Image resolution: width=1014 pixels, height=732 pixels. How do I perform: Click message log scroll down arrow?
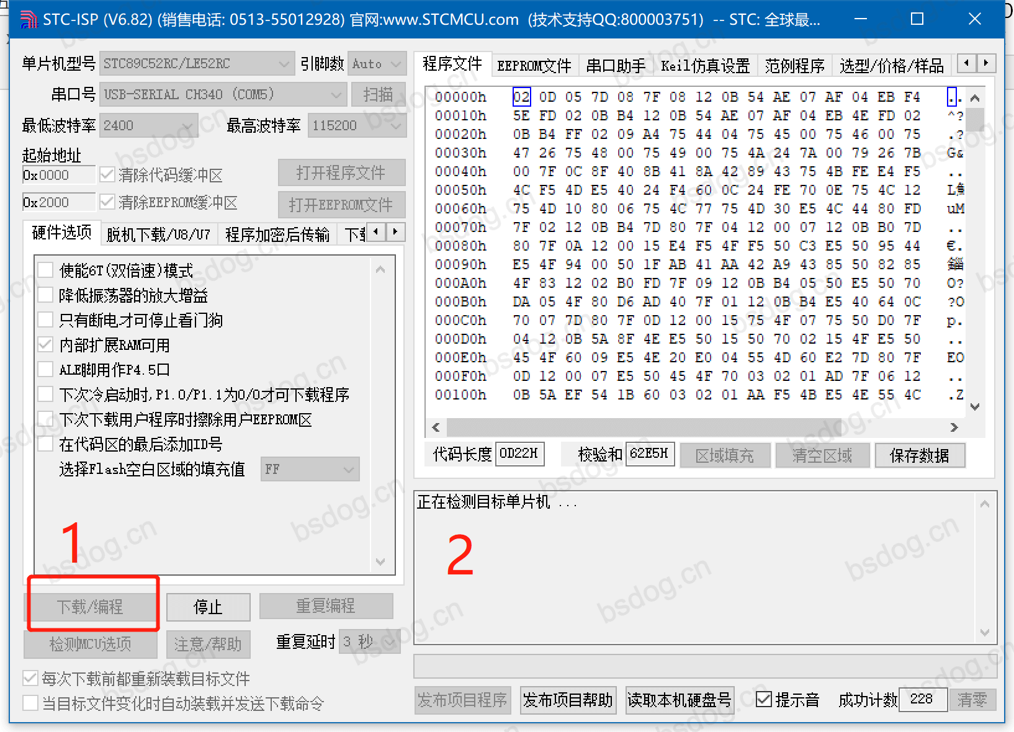tap(985, 633)
